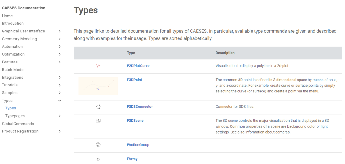The image size is (345, 164).
Task: Select the Types subitem in sidebar
Action: [11, 108]
